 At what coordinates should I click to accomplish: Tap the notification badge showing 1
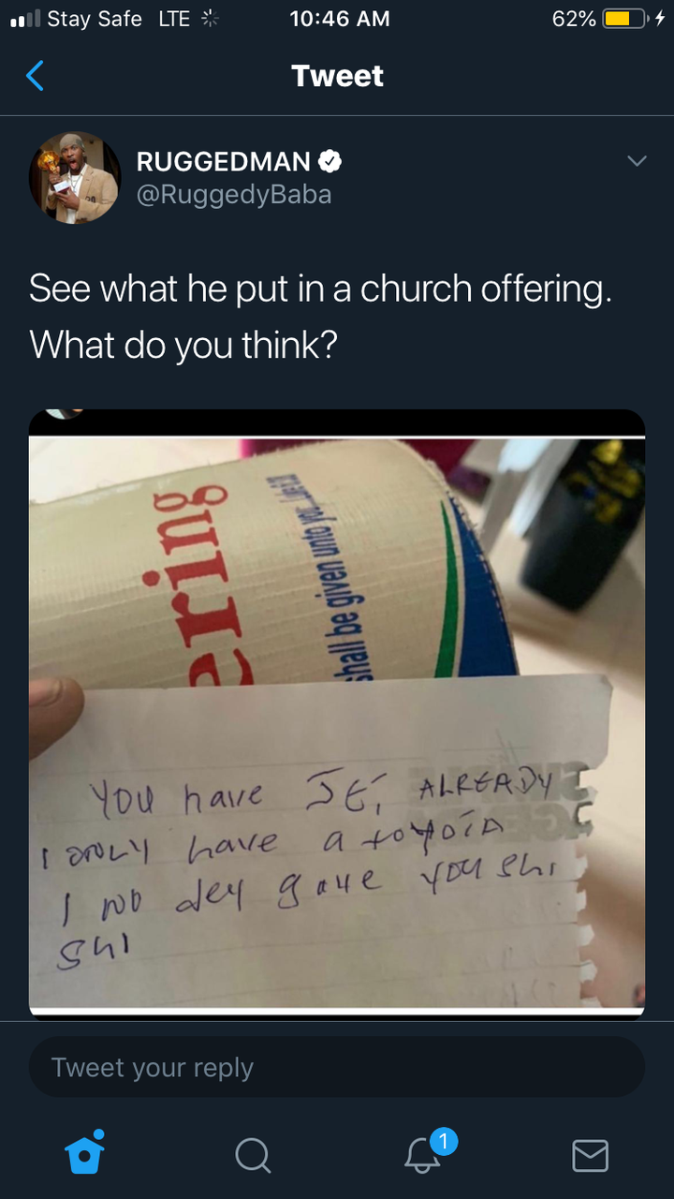point(444,1141)
